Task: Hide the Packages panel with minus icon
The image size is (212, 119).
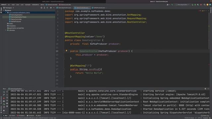Action: [54, 8]
